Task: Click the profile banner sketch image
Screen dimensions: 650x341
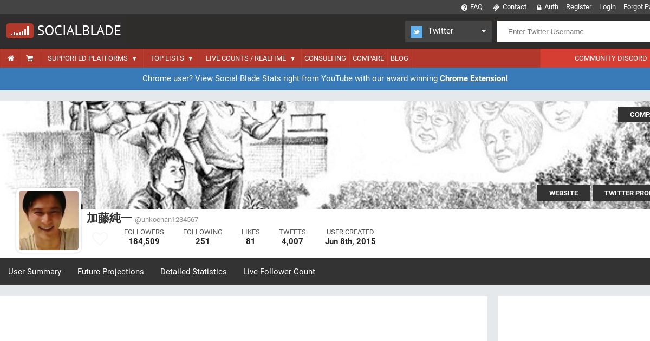Action: point(325,155)
